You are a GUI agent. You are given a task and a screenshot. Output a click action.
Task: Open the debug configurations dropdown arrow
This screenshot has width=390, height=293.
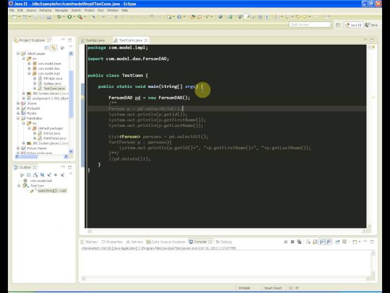63,16
